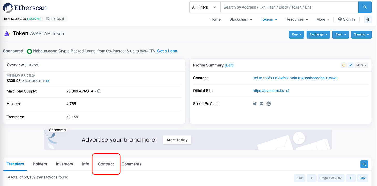
Task: Go to next page with right chevron
Action: pyautogui.click(x=351, y=178)
